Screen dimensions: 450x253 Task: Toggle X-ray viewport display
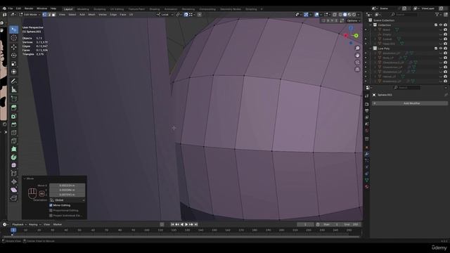(x=335, y=14)
